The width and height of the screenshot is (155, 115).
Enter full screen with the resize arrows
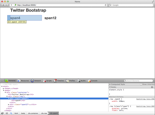153,2
